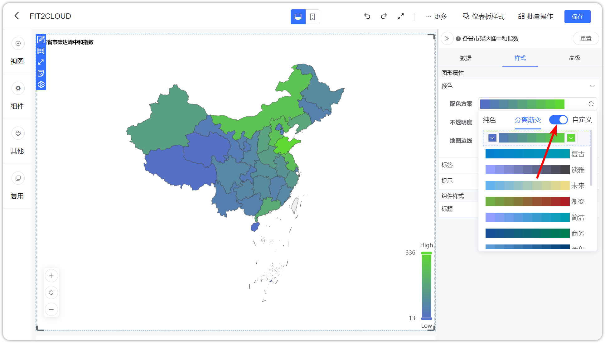Select the 分离渐变 tab
The image size is (605, 343).
click(x=528, y=120)
